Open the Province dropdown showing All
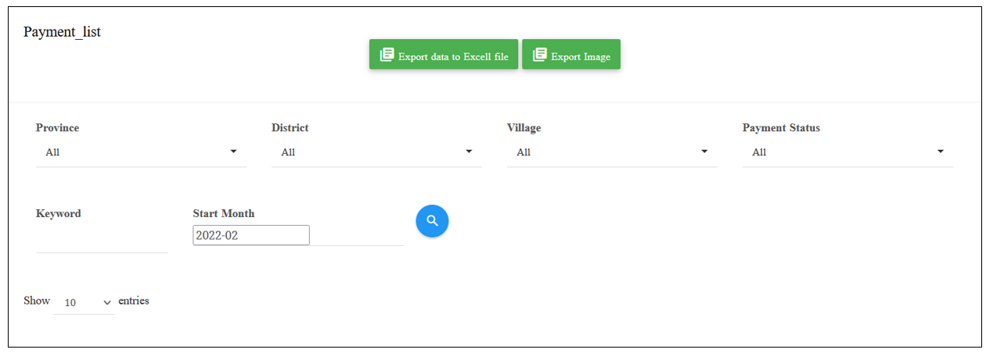Viewport: 986px width, 353px height. coord(141,152)
